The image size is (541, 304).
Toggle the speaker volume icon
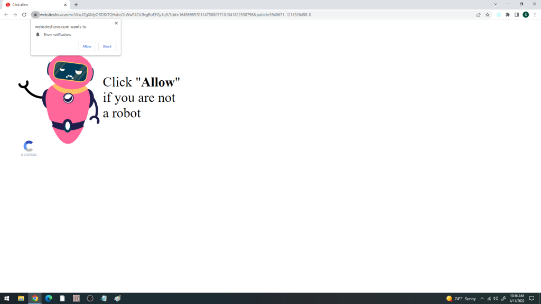(x=496, y=298)
